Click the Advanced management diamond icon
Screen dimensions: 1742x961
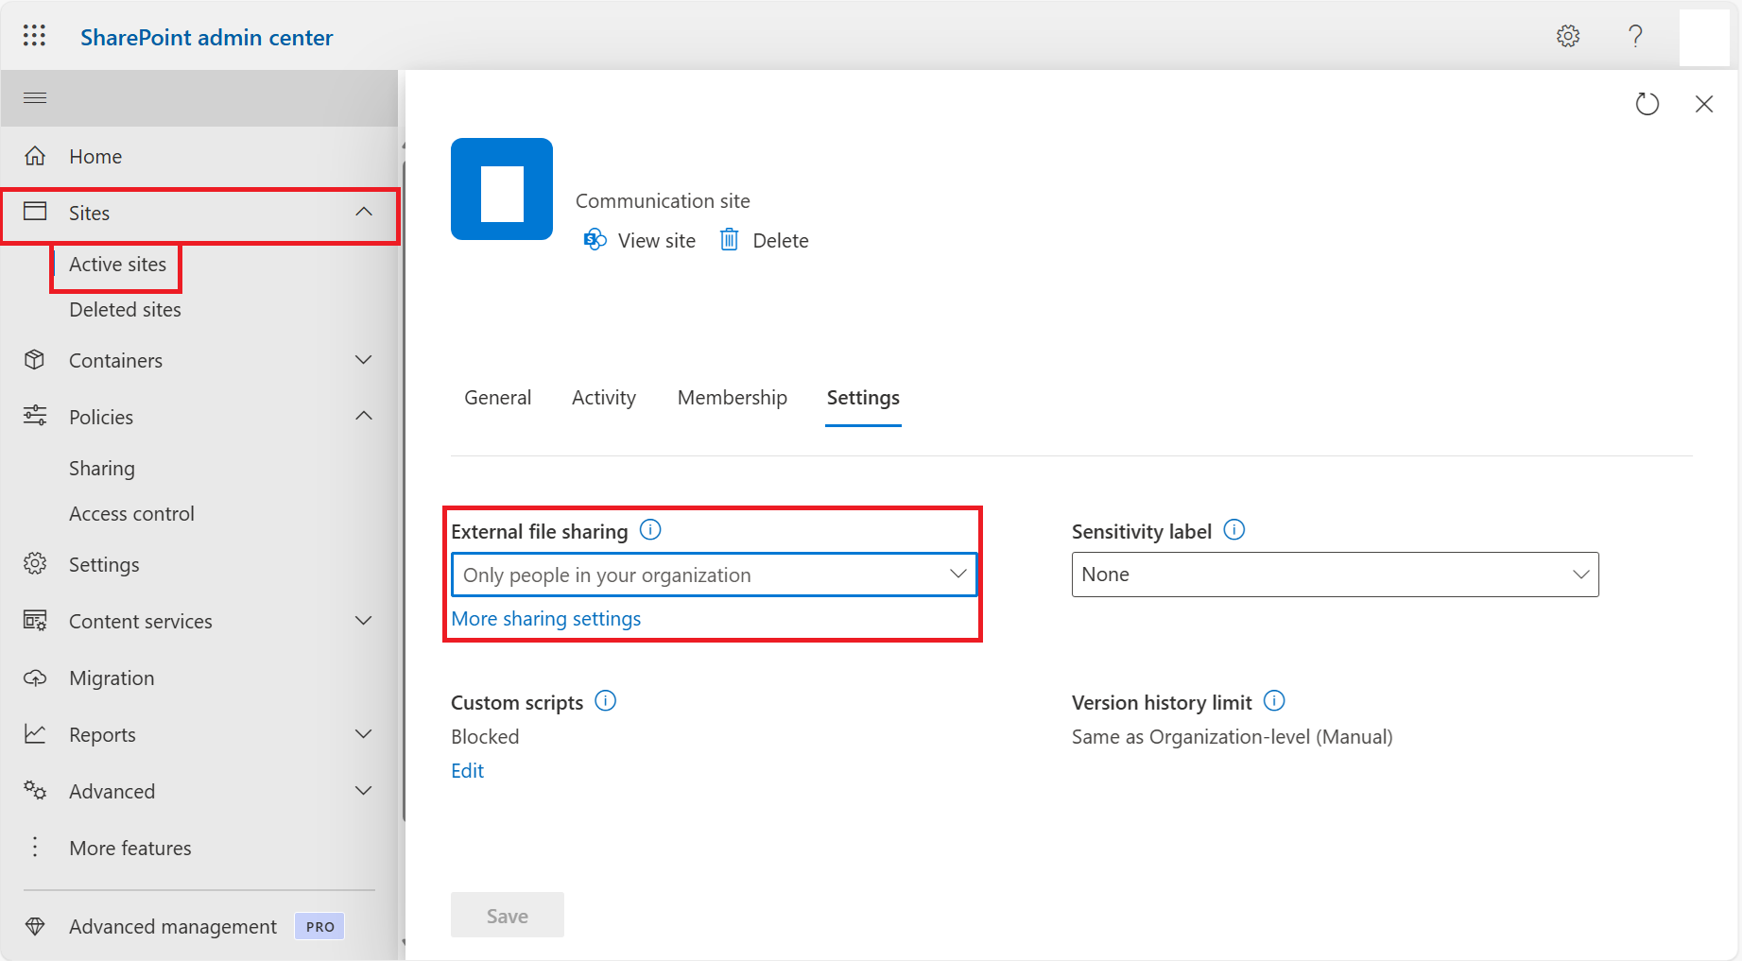35,926
